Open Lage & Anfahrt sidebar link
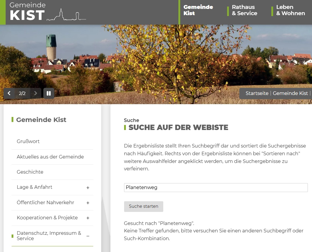This screenshot has width=312, height=252. tap(34, 187)
